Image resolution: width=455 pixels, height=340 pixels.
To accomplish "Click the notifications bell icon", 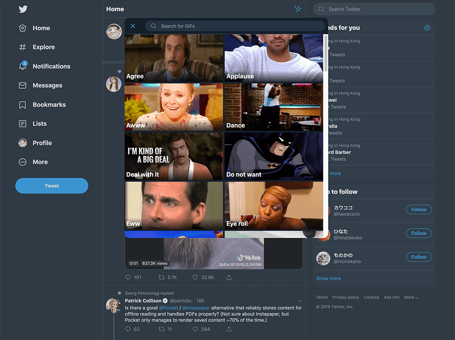I will click(x=23, y=66).
